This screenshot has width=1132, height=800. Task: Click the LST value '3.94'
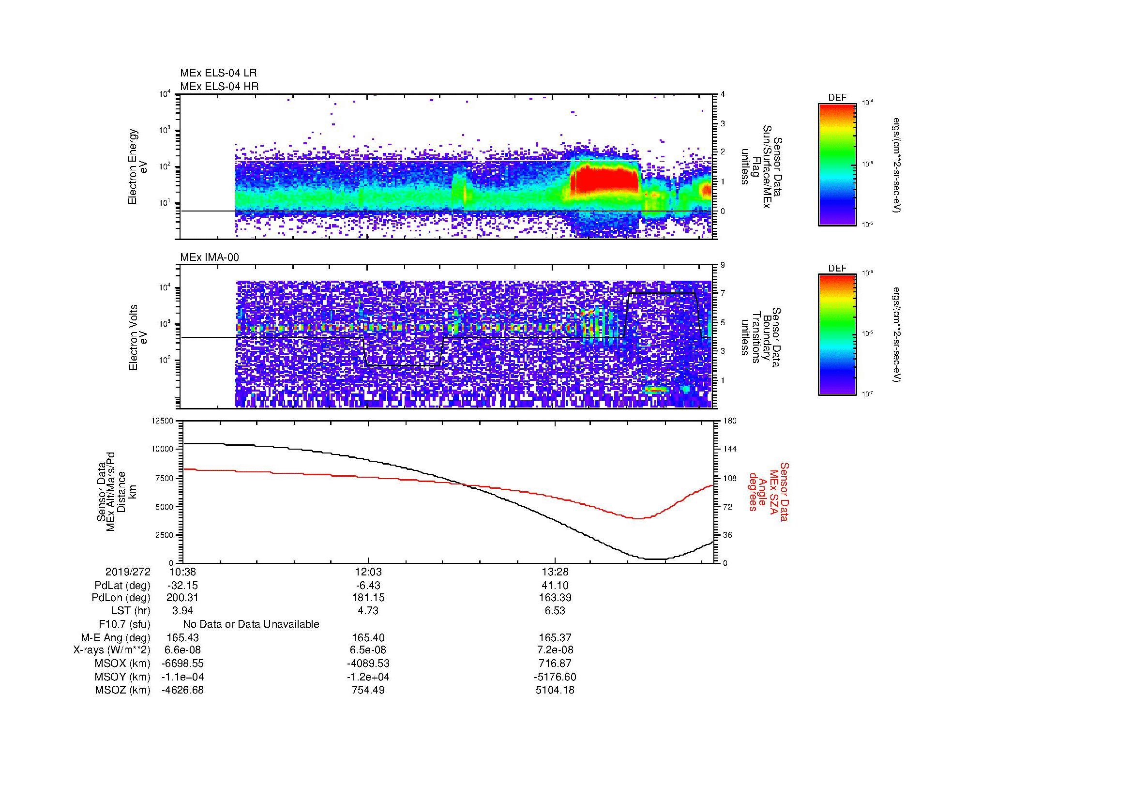(183, 611)
